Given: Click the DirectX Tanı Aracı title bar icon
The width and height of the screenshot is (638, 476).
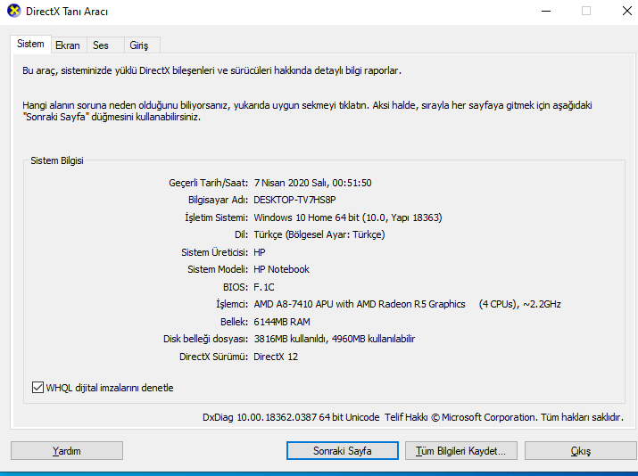Looking at the screenshot, I should tap(14, 11).
